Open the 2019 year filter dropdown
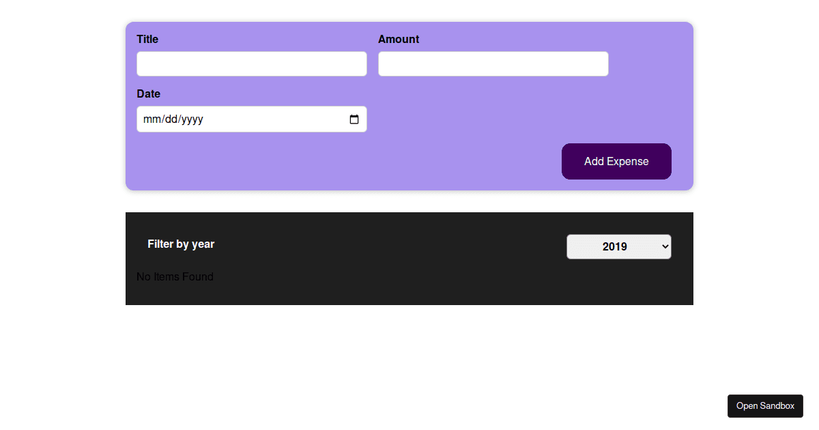 (618, 247)
